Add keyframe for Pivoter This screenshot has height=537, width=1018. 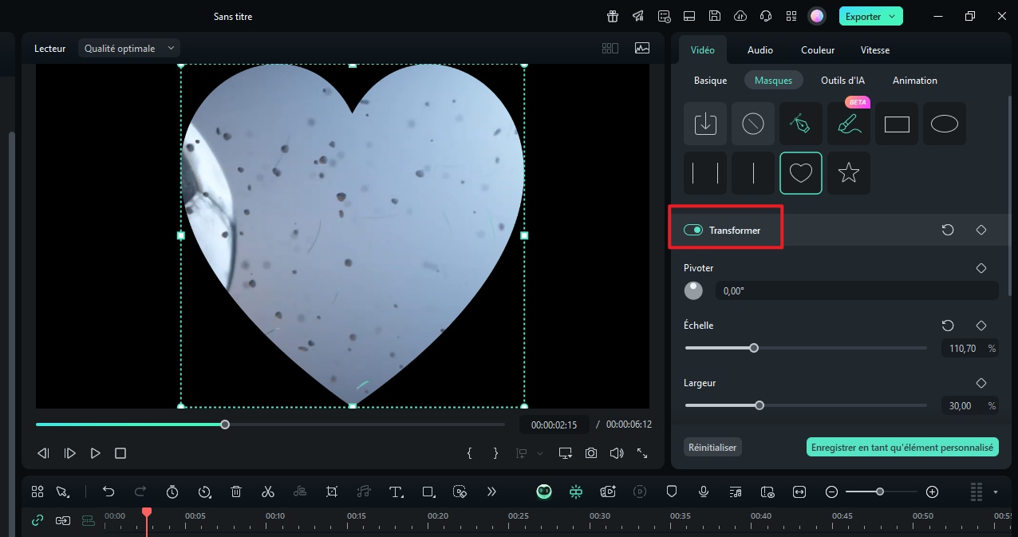click(981, 268)
